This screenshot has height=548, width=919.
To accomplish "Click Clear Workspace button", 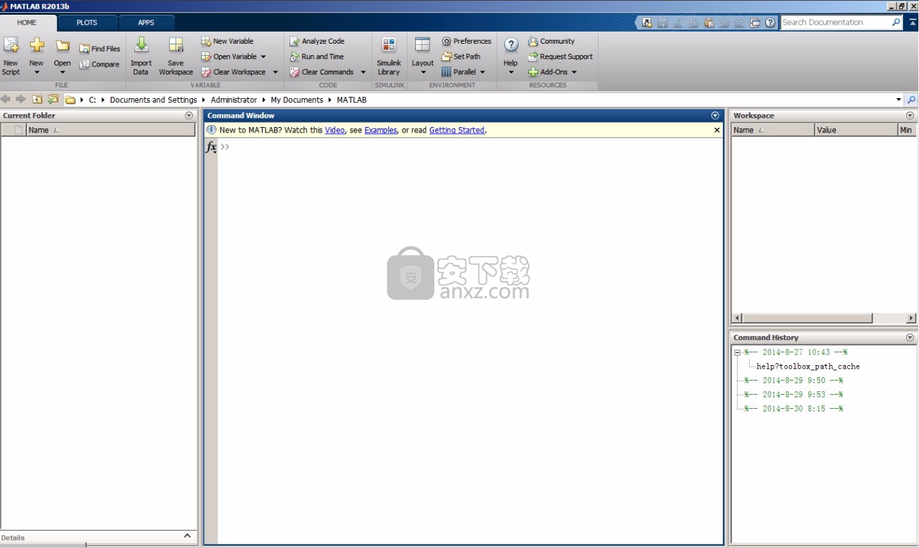I will click(234, 72).
